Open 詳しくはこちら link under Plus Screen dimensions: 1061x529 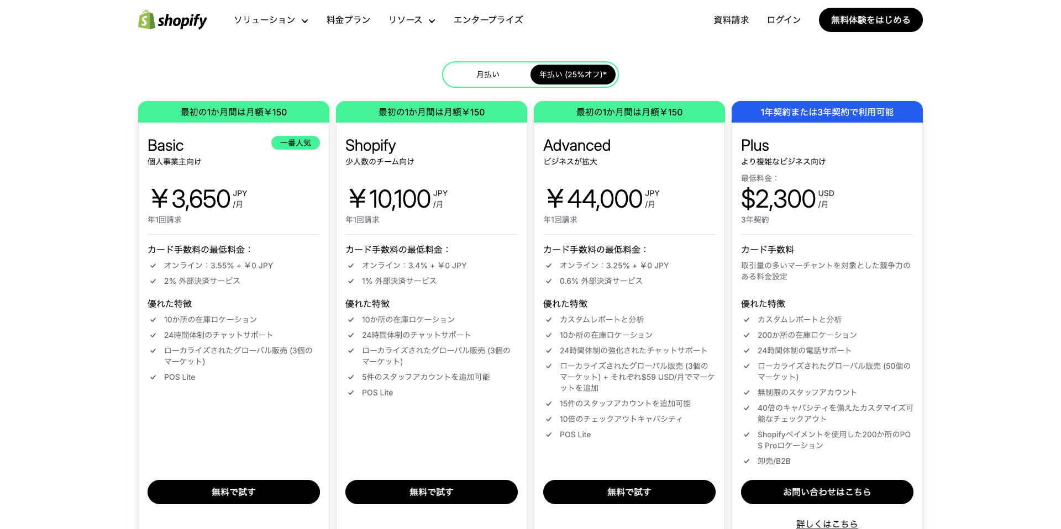click(827, 523)
